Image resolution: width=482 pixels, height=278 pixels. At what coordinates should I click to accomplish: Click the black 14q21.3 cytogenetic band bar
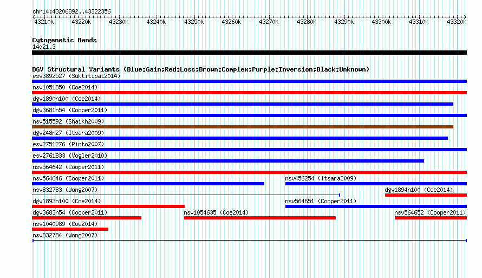click(249, 53)
